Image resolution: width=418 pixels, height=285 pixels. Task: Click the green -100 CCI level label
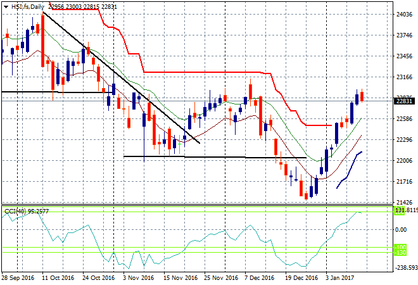coord(400,247)
